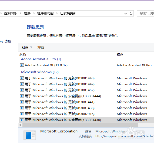Click the 程序 breadcrumb
Viewport: 154px width, 143px height.
click(x=27, y=13)
